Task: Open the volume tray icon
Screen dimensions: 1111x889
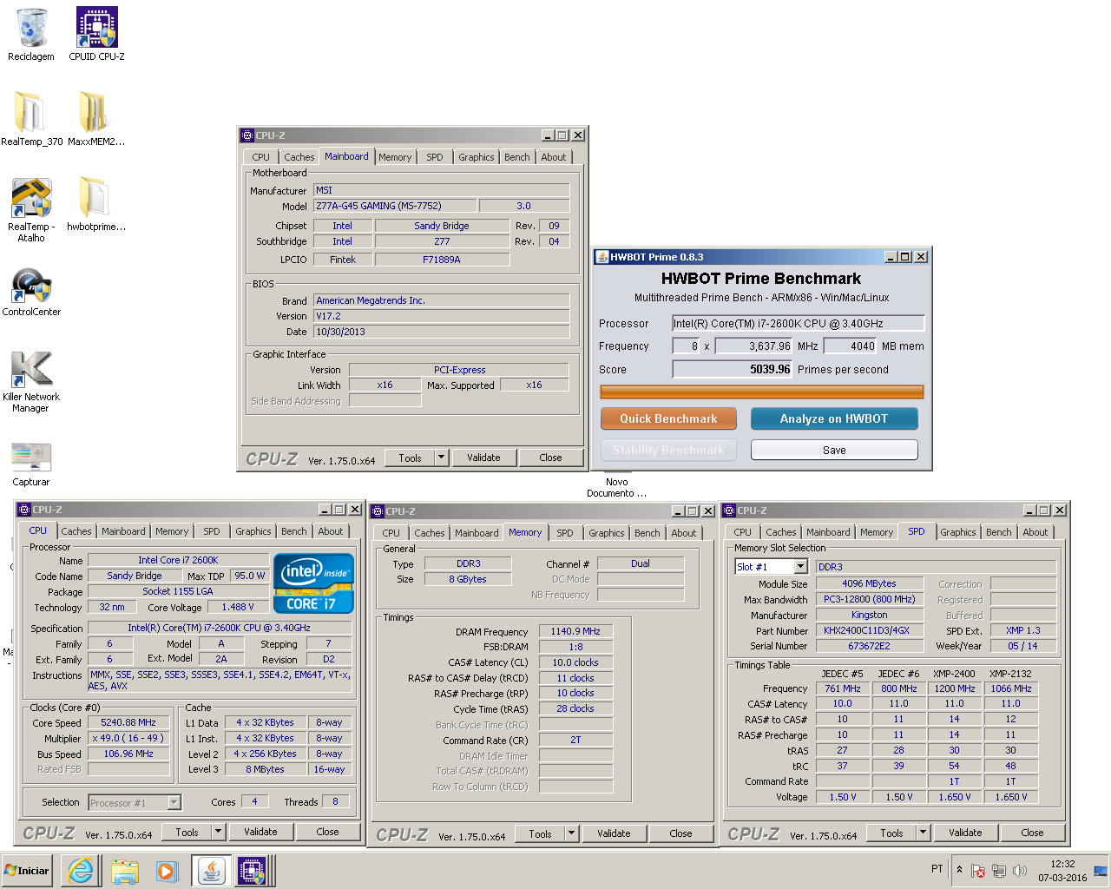Action: pyautogui.click(x=1020, y=871)
